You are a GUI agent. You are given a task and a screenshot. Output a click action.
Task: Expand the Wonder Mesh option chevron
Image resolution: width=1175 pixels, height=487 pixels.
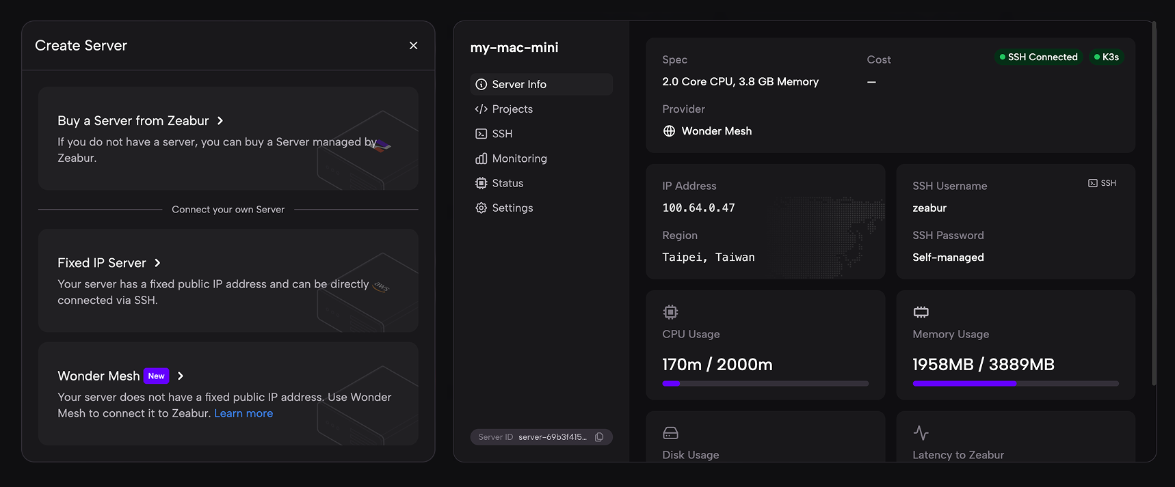tap(181, 376)
